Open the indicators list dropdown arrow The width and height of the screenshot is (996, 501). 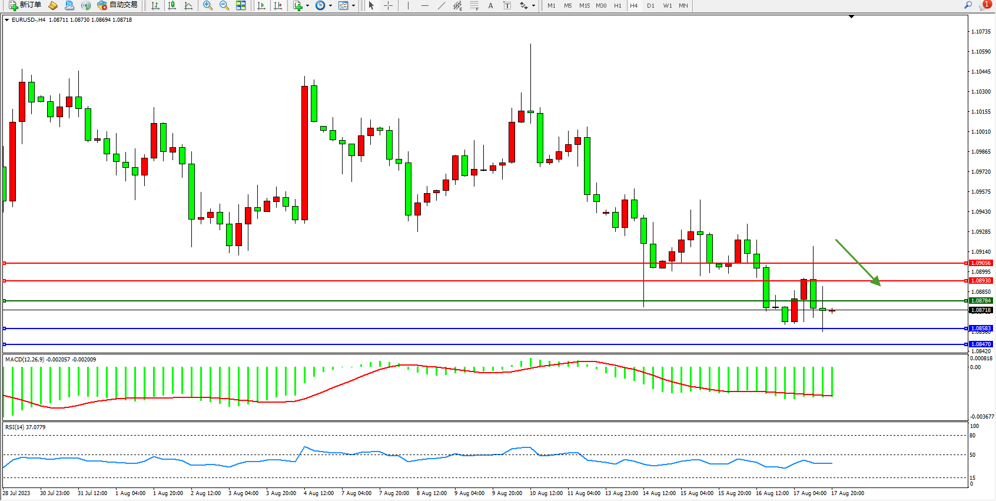(307, 5)
